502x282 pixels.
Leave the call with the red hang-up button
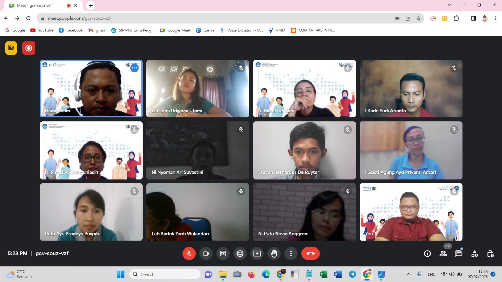coord(310,254)
